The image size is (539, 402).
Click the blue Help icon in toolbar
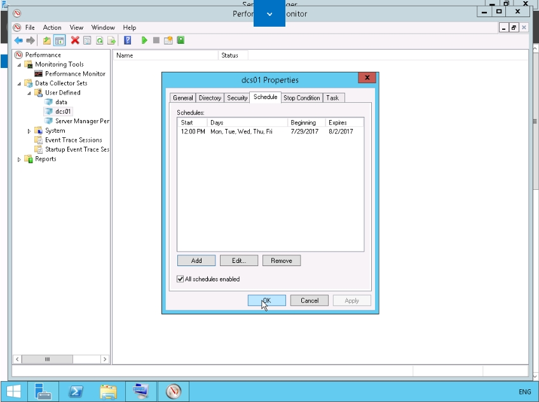coord(128,41)
